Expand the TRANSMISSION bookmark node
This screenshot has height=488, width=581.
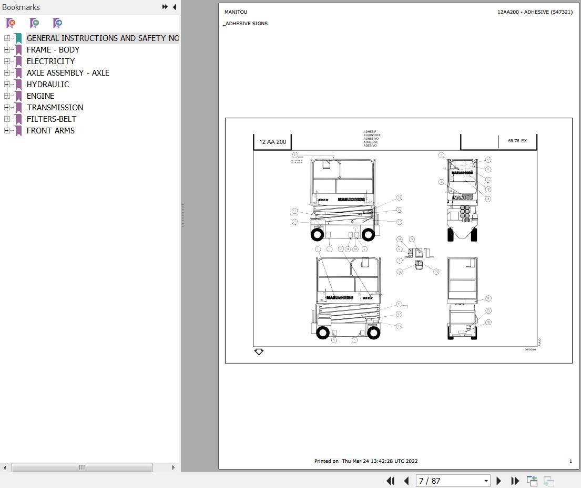7,107
